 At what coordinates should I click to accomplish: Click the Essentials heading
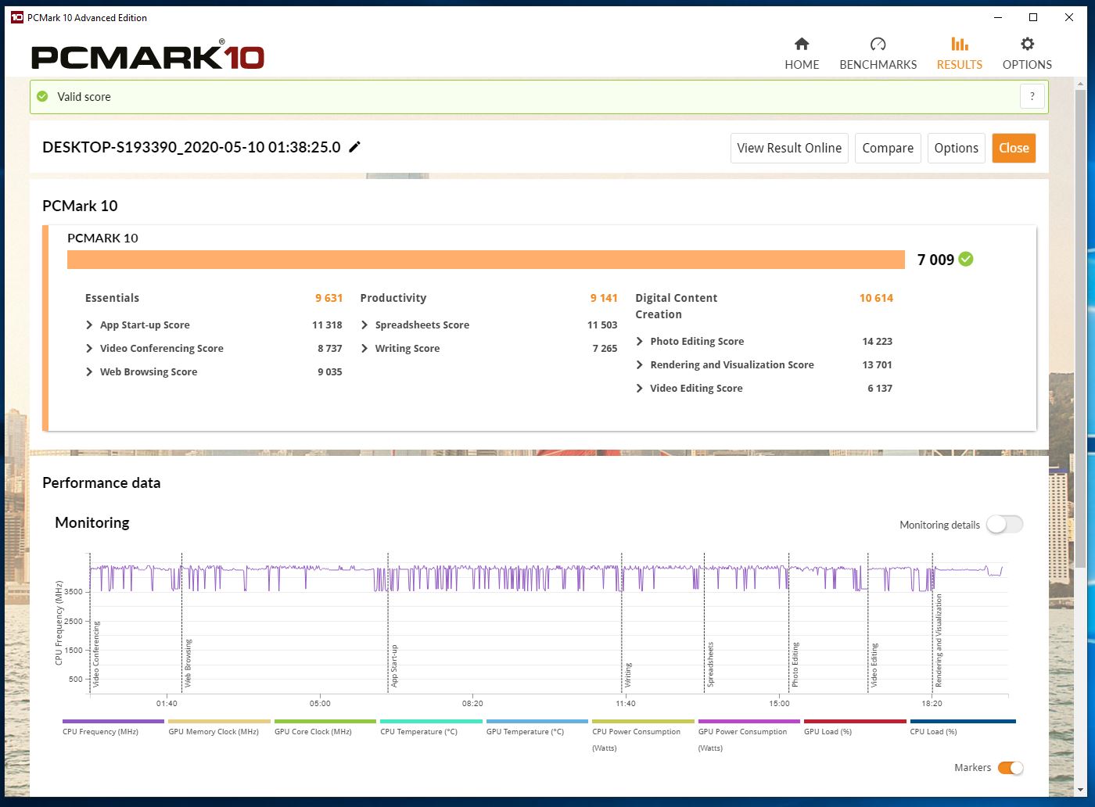[112, 298]
